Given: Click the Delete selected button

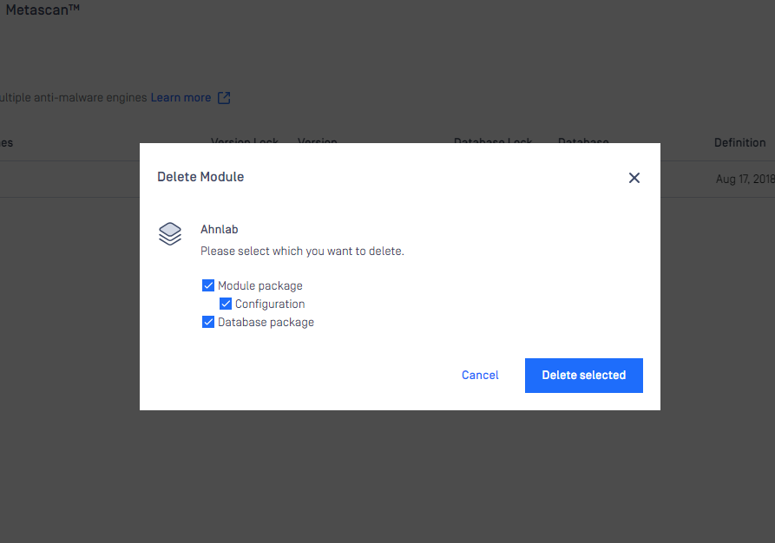Looking at the screenshot, I should pos(584,376).
